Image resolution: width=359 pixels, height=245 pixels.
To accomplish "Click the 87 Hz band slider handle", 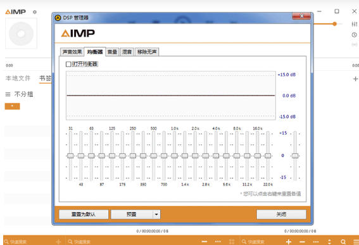I will click(102, 156).
